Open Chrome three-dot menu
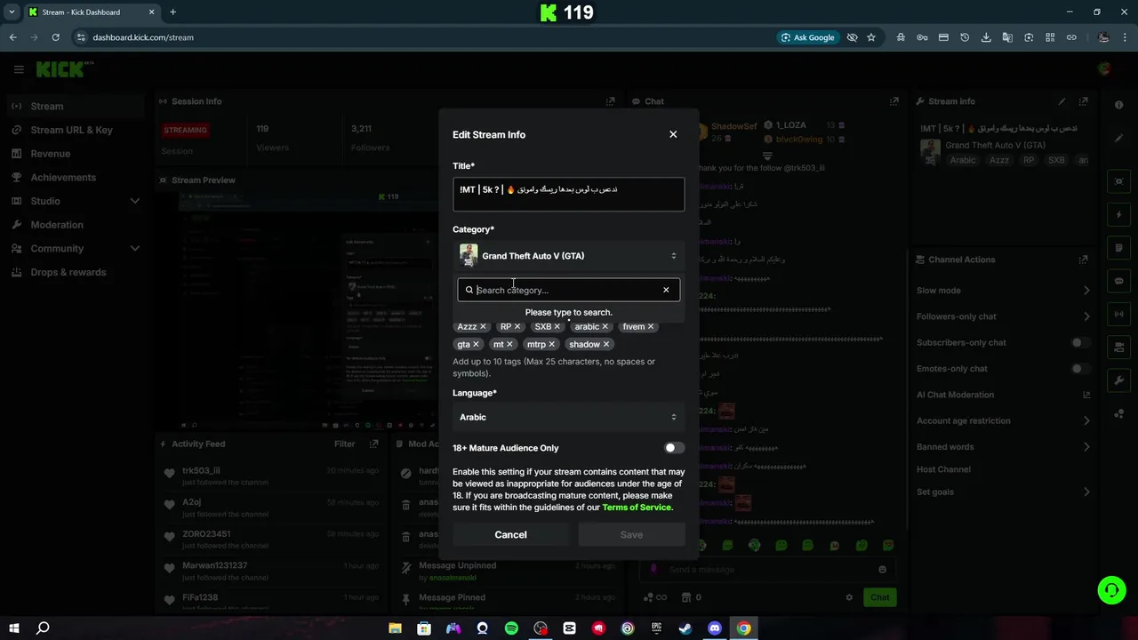Viewport: 1138px width, 640px height. click(1125, 37)
